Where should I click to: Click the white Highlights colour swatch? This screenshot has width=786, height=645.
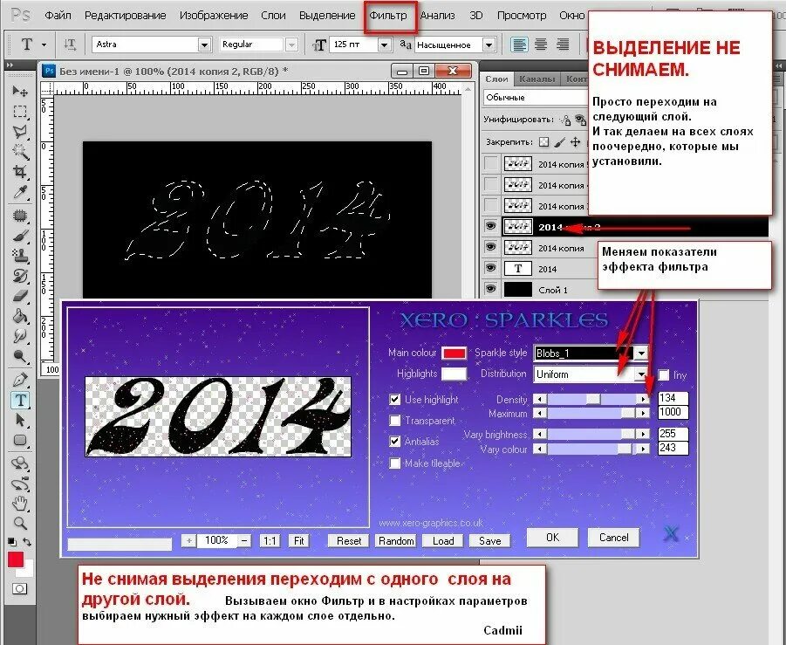pos(455,374)
